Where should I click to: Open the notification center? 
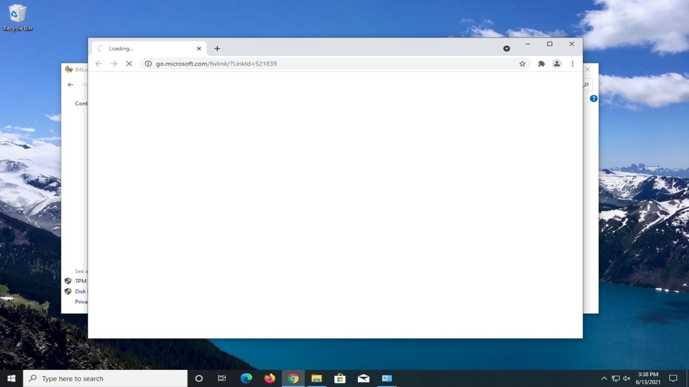click(x=673, y=378)
